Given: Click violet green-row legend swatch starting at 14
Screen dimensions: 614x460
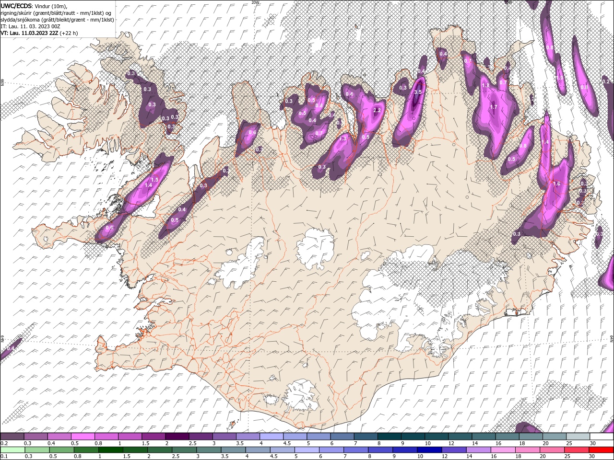Looking at the screenshot, I should pyautogui.click(x=479, y=450).
